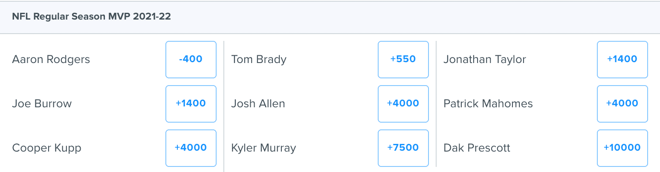Open the Jonathan Taylor name label
The height and width of the screenshot is (172, 660).
[485, 60]
